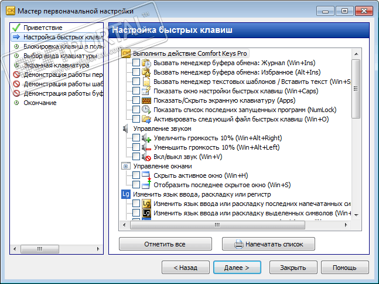Click the text templates manager icon
Image resolution: width=379 pixels, height=284 pixels.
coord(146,82)
